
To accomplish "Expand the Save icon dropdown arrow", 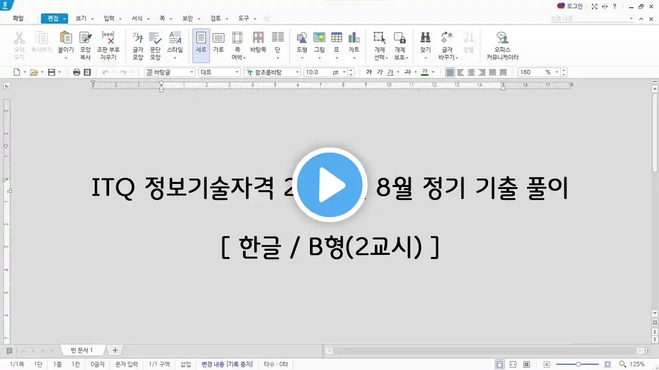I will [59, 72].
